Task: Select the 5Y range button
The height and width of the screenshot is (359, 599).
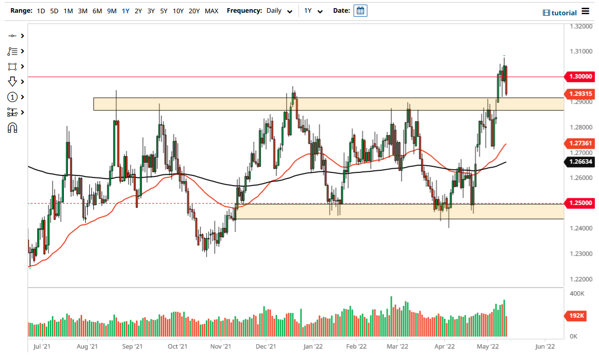Action: tap(163, 10)
